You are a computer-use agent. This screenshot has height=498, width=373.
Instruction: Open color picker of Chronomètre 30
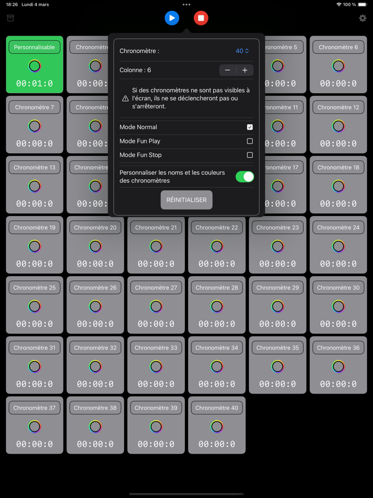(338, 306)
